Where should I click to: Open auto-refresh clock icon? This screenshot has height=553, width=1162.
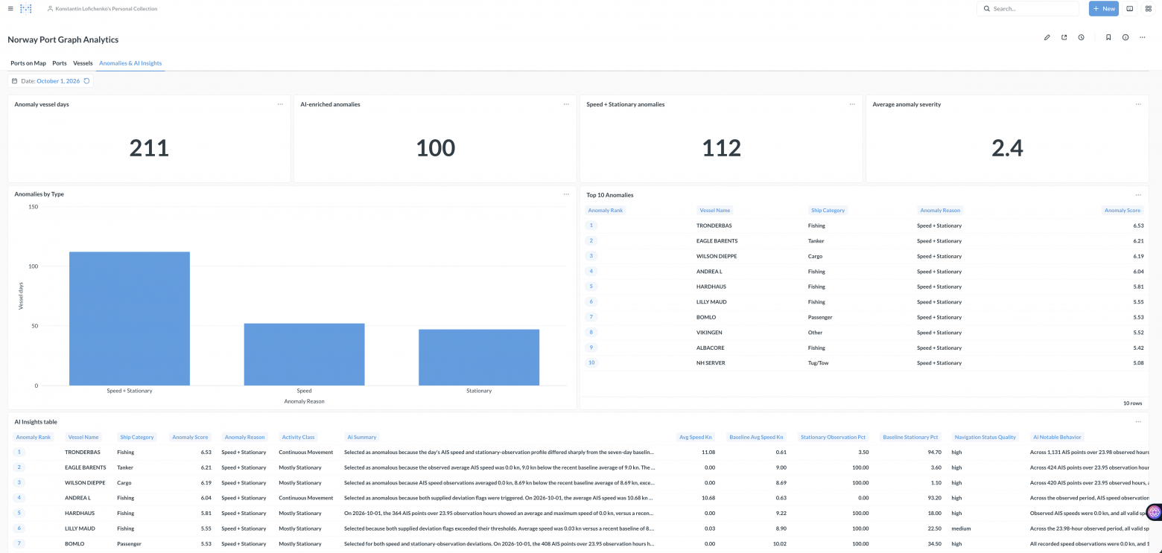(1081, 37)
